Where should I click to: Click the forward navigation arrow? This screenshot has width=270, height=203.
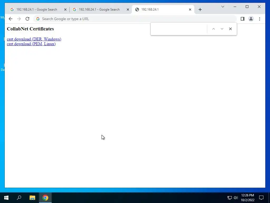[19, 19]
